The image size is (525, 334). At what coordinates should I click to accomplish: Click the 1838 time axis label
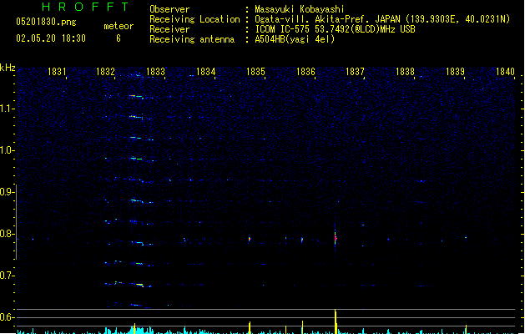(405, 72)
